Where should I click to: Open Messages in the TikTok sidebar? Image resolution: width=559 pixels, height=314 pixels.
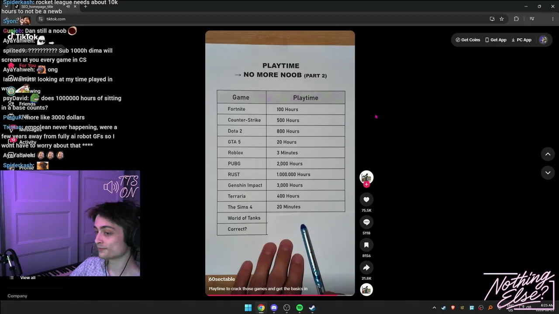[25, 130]
